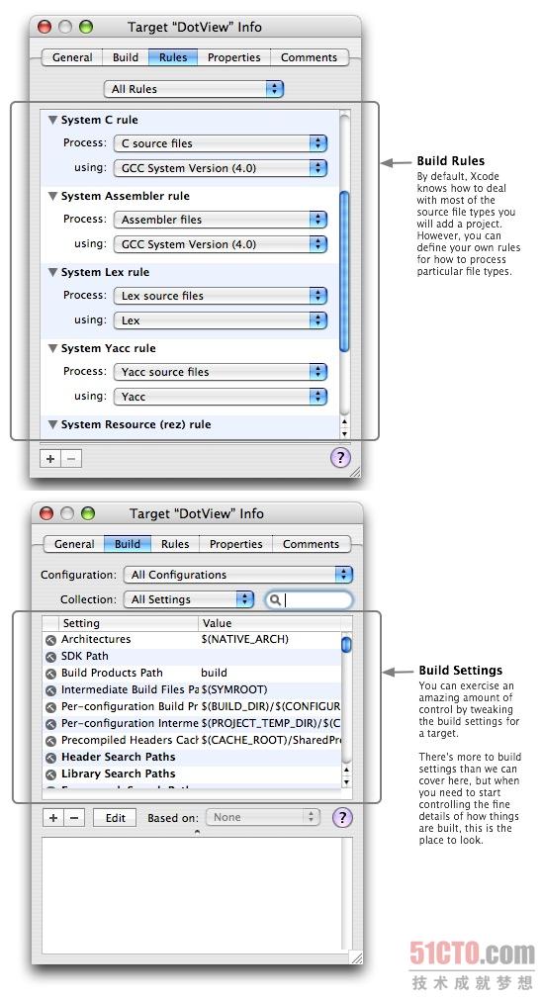The image size is (542, 999).
Task: Click icon beside Per-configuration Build Products
Action: point(51,707)
